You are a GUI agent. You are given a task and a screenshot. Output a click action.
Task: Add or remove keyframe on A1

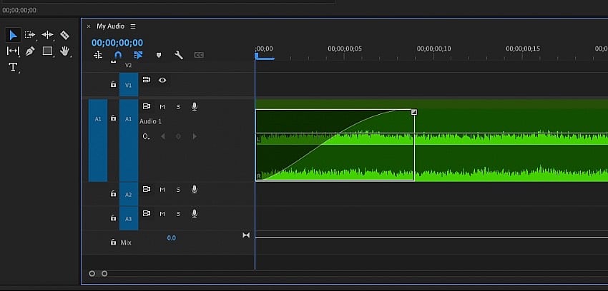178,136
